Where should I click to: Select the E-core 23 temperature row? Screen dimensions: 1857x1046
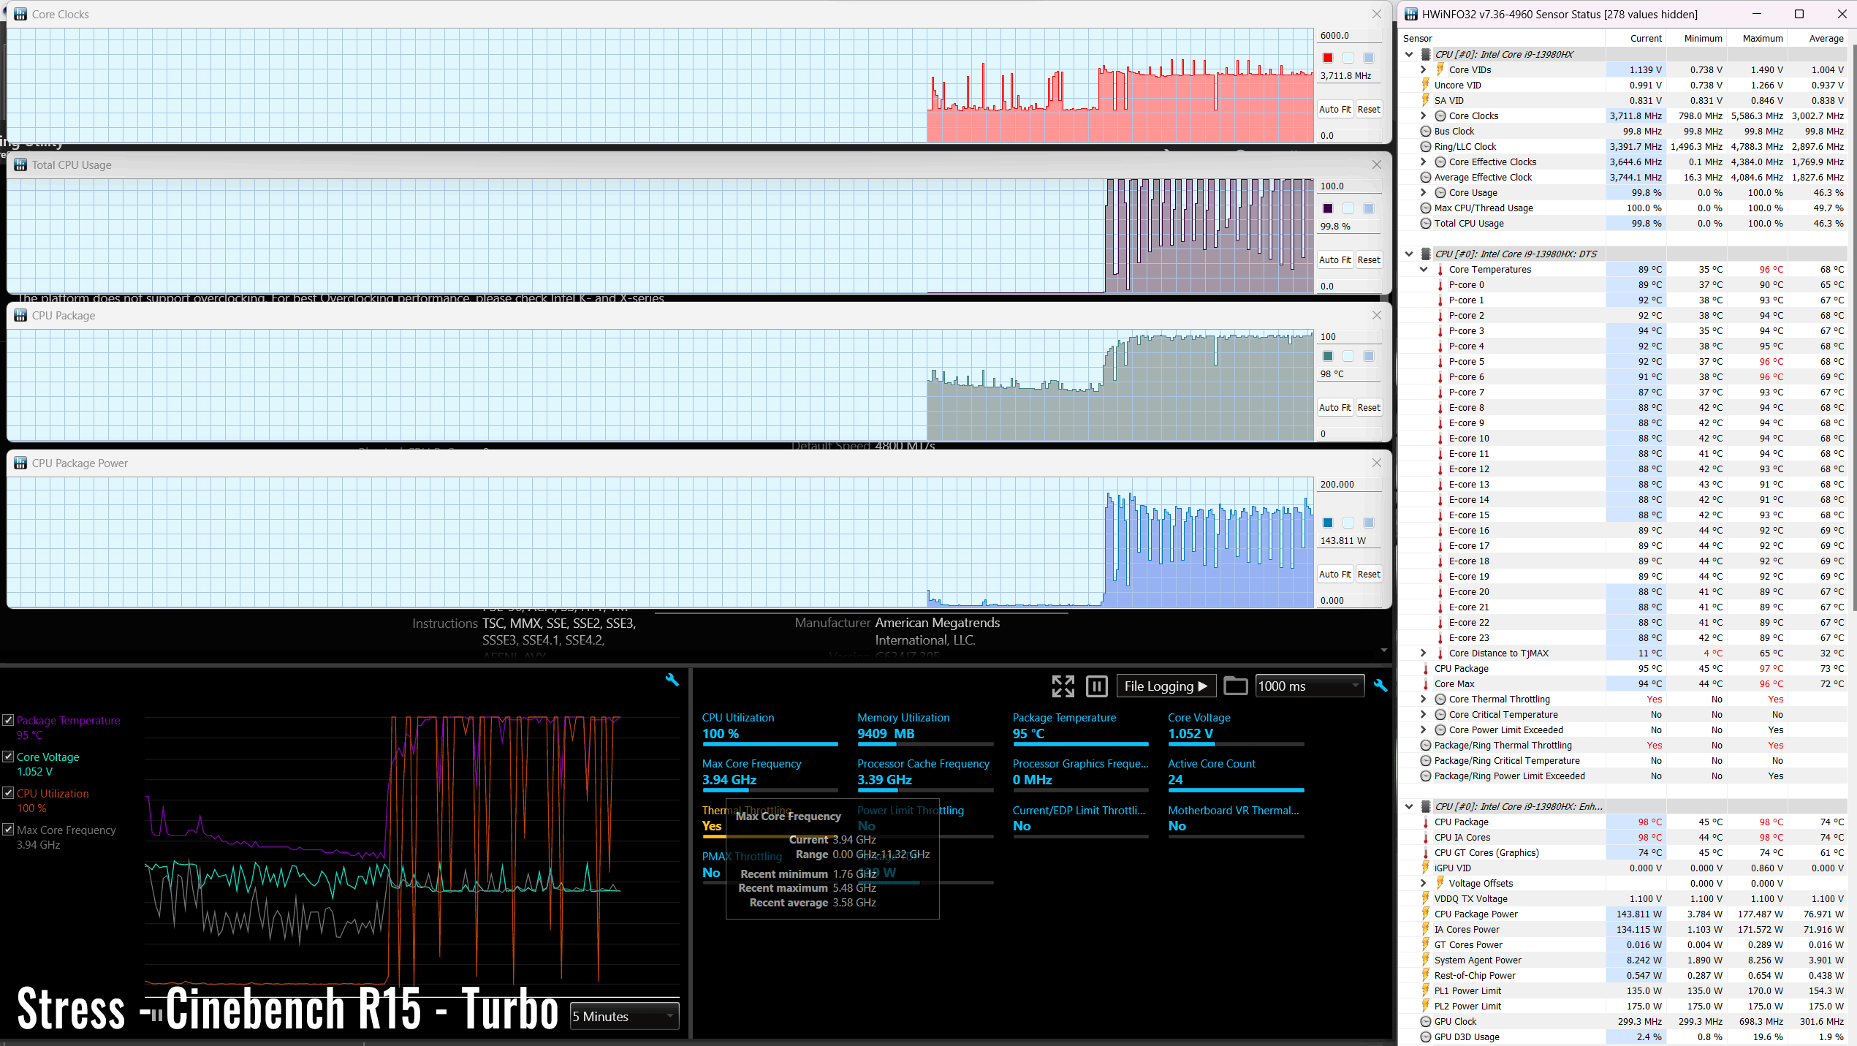(1625, 637)
